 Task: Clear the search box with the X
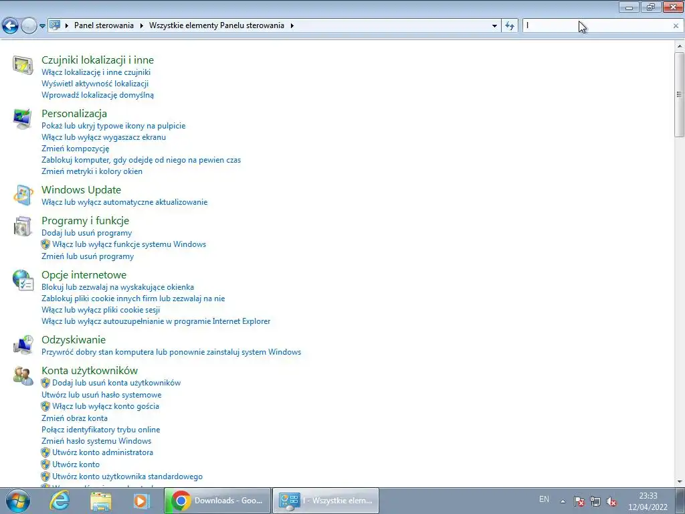point(676,26)
